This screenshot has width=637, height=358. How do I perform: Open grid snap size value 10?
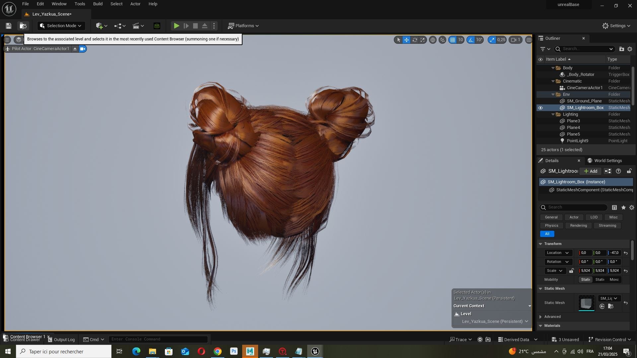pyautogui.click(x=460, y=40)
